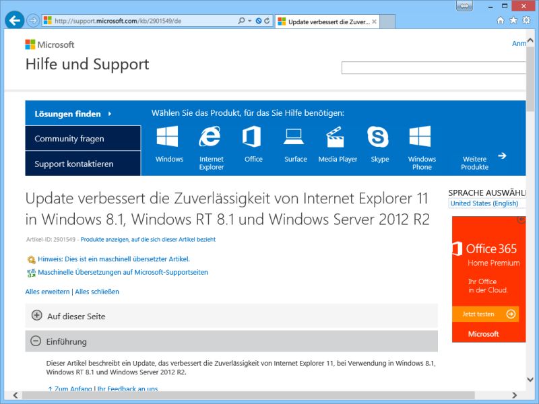Select Support kontaktieren menu item
Screen dimensions: 539x404
83,164
